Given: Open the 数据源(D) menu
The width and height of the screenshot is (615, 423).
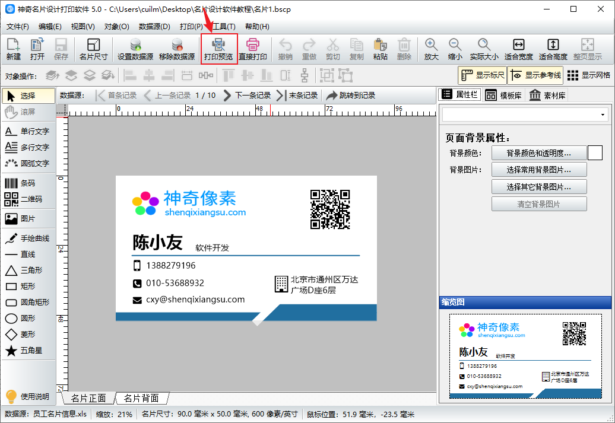Looking at the screenshot, I should tap(154, 27).
